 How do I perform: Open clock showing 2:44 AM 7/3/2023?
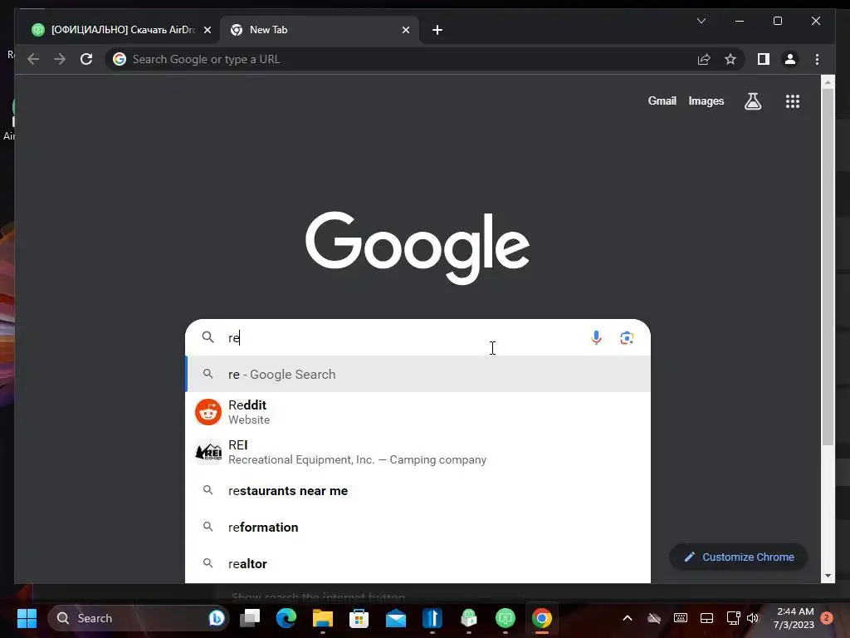794,618
